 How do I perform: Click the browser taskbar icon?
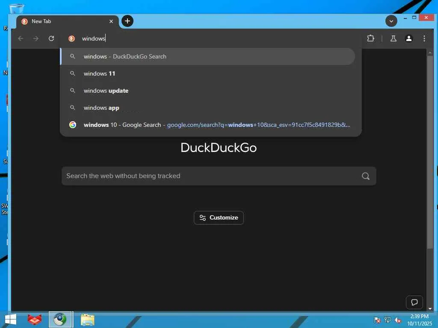(60, 319)
